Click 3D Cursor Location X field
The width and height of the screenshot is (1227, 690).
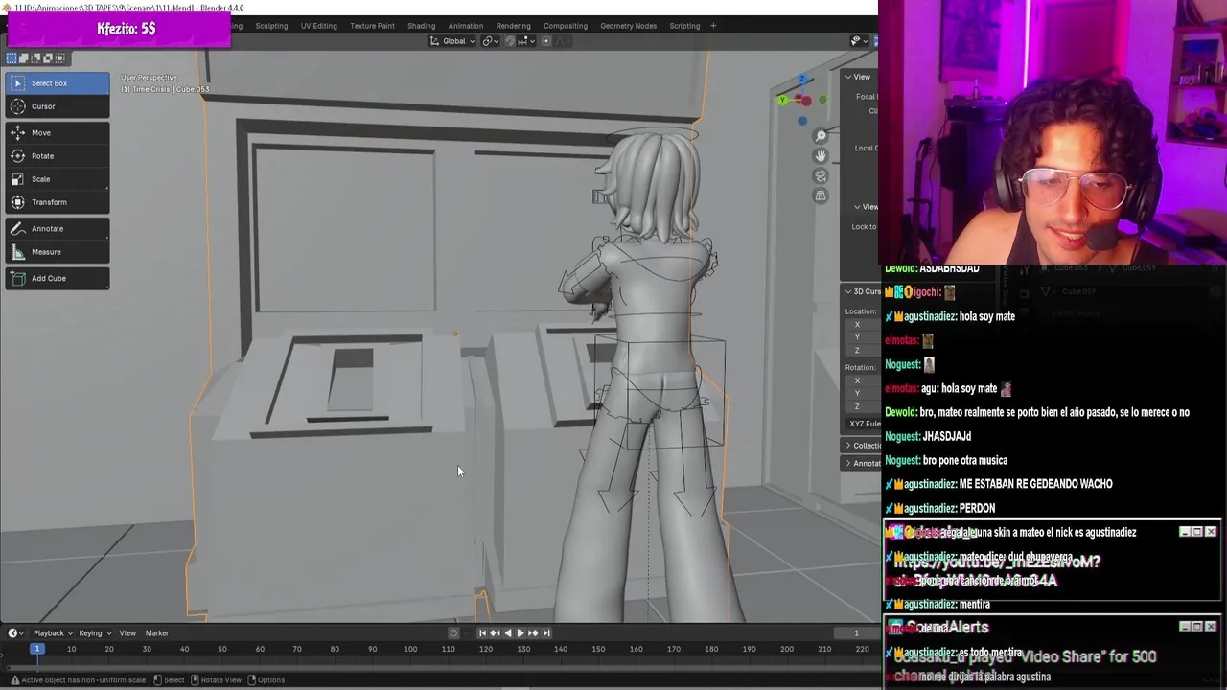click(x=864, y=325)
